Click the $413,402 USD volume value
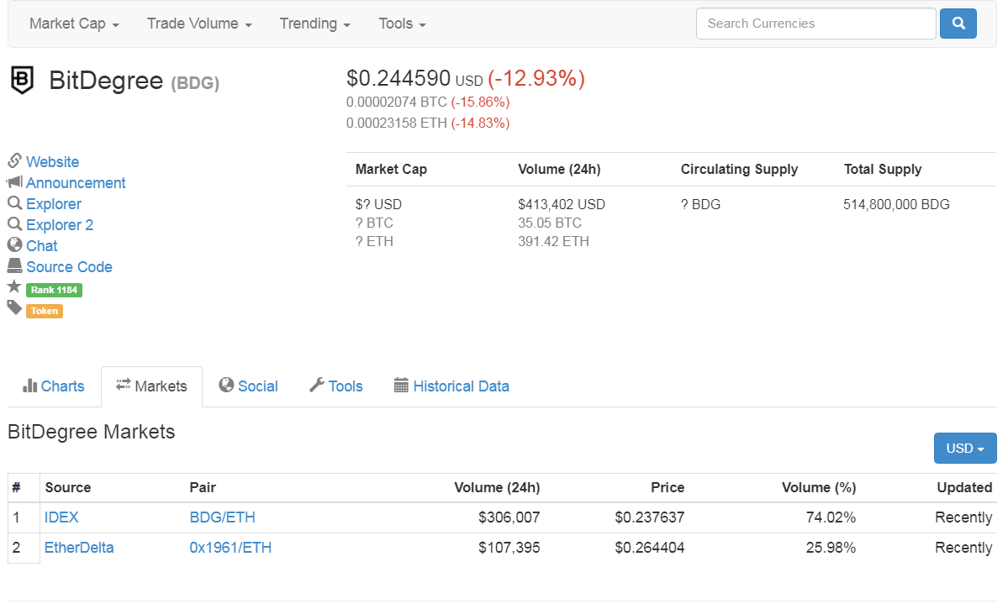 (x=562, y=204)
